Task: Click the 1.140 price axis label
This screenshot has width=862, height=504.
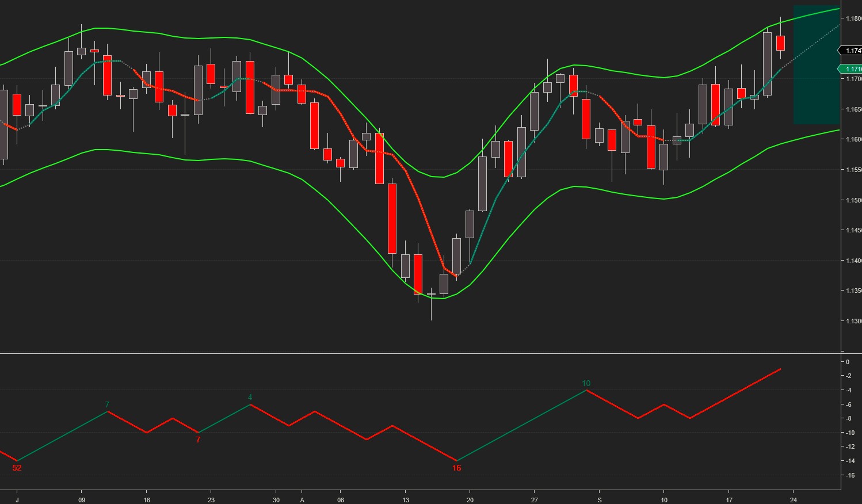Action: point(853,261)
